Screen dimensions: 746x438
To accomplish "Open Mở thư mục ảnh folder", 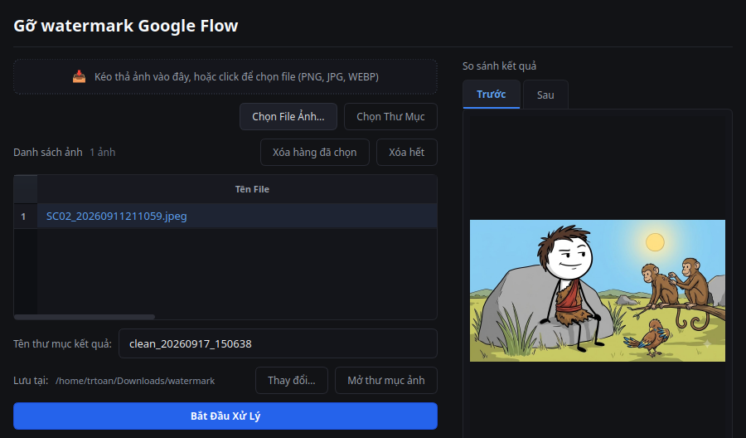I will [x=385, y=381].
